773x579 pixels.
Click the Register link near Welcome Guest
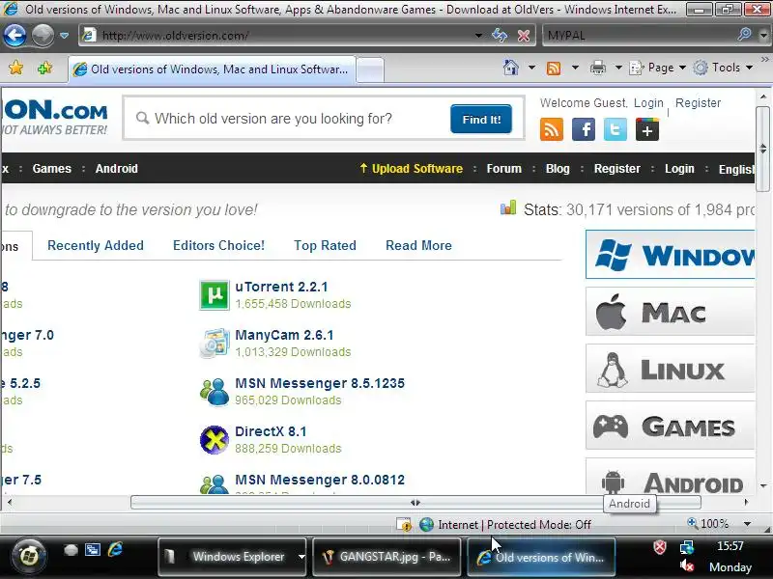pos(698,103)
